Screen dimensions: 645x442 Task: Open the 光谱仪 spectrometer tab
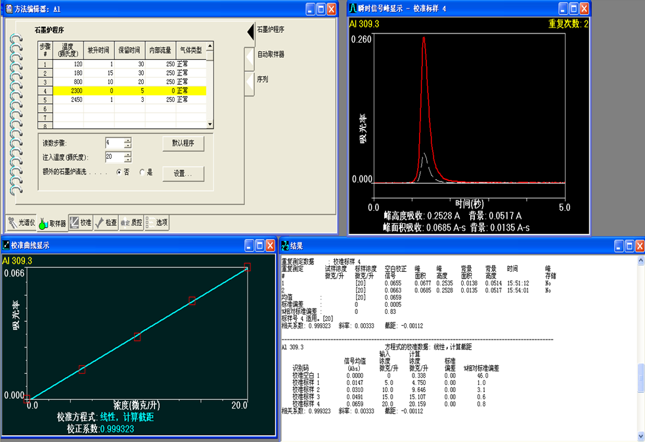pyautogui.click(x=21, y=223)
